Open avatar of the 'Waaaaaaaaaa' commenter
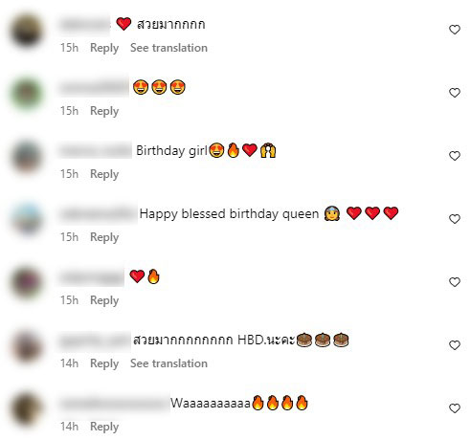Image resolution: width=471 pixels, height=440 pixels. point(27,409)
